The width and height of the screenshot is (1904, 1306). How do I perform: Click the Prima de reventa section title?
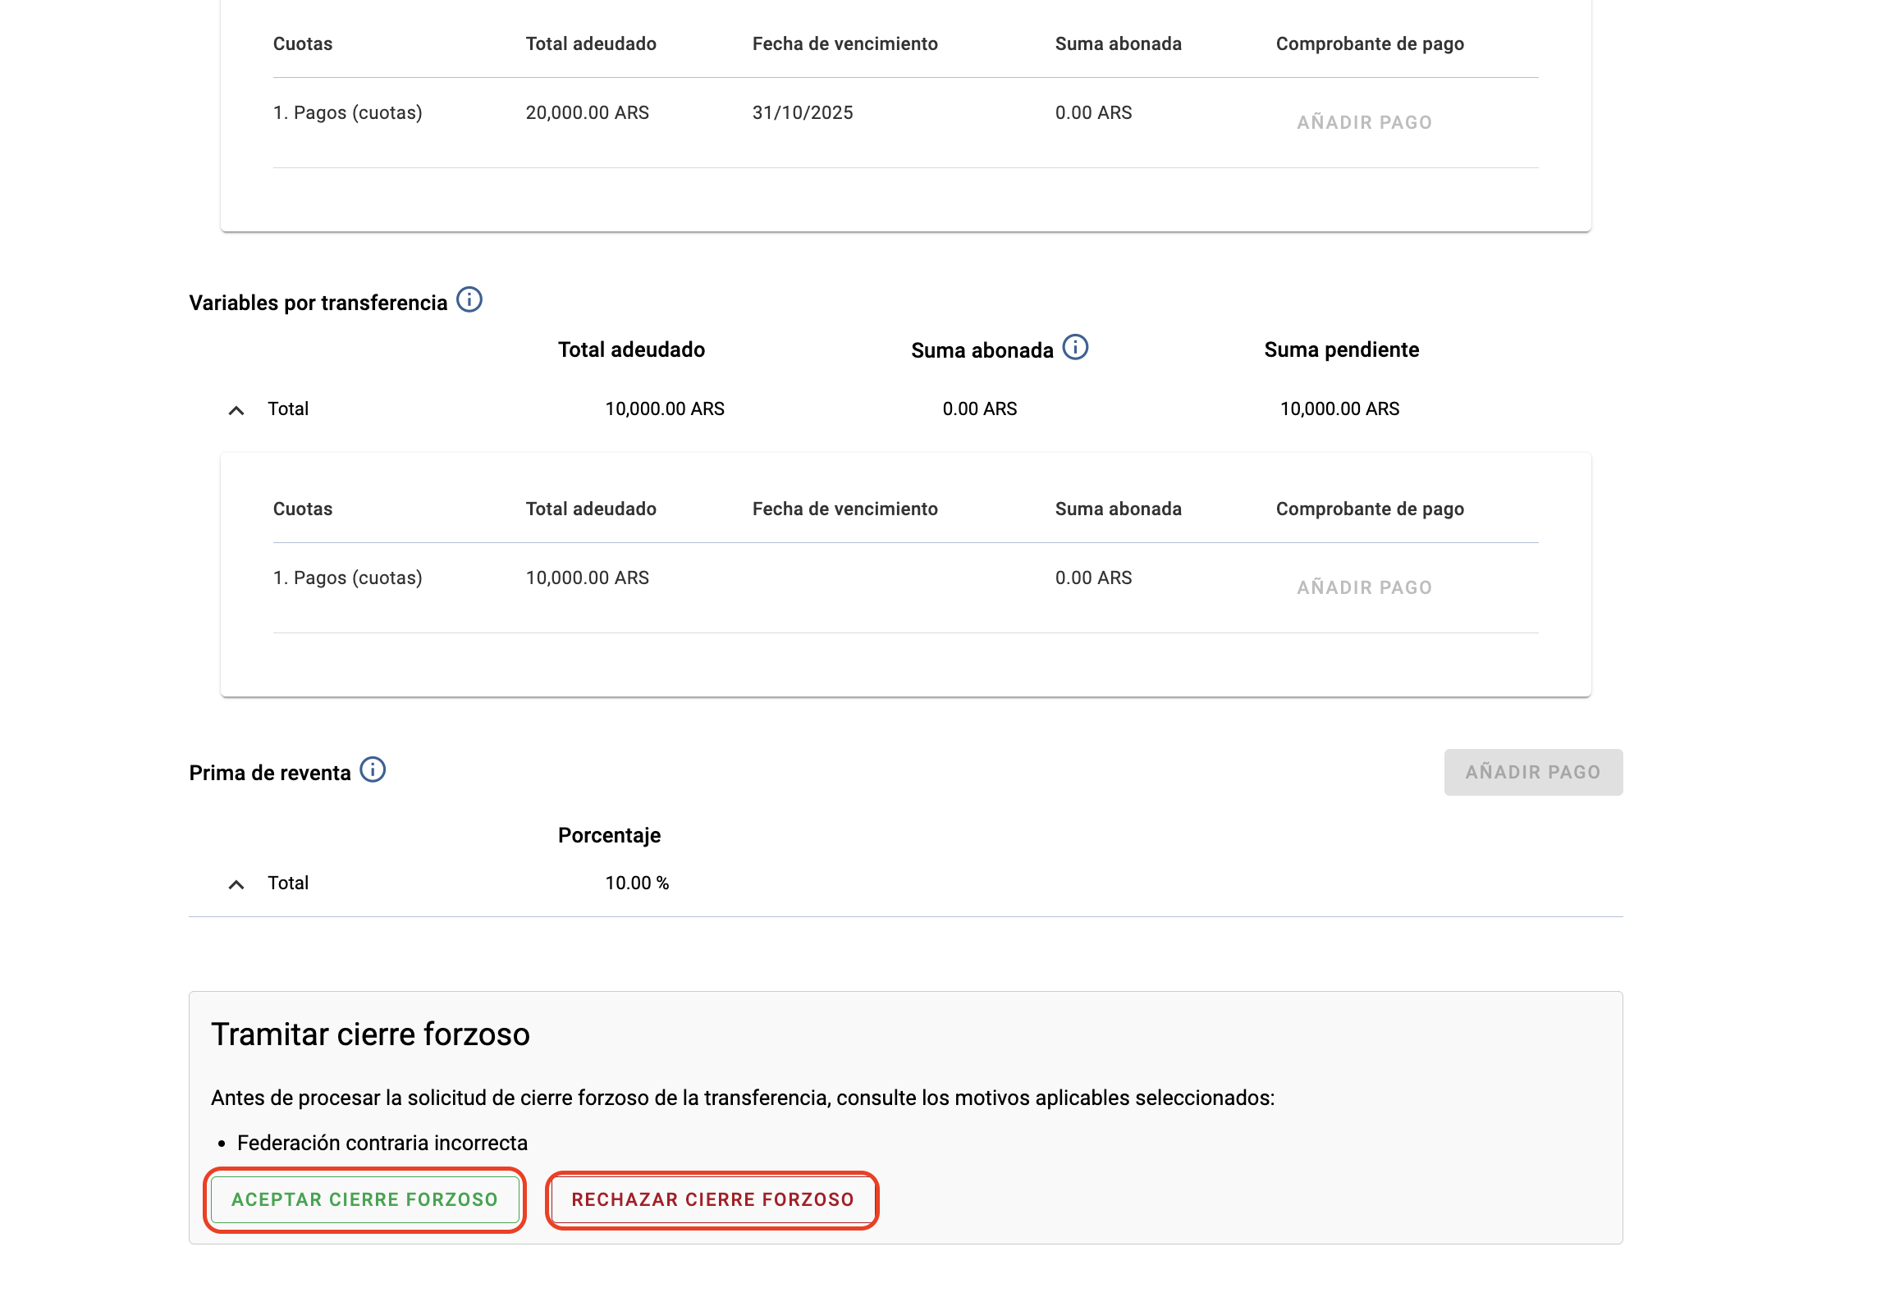270,773
